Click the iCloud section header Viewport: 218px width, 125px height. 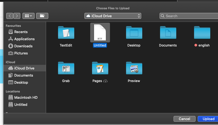click(10, 62)
